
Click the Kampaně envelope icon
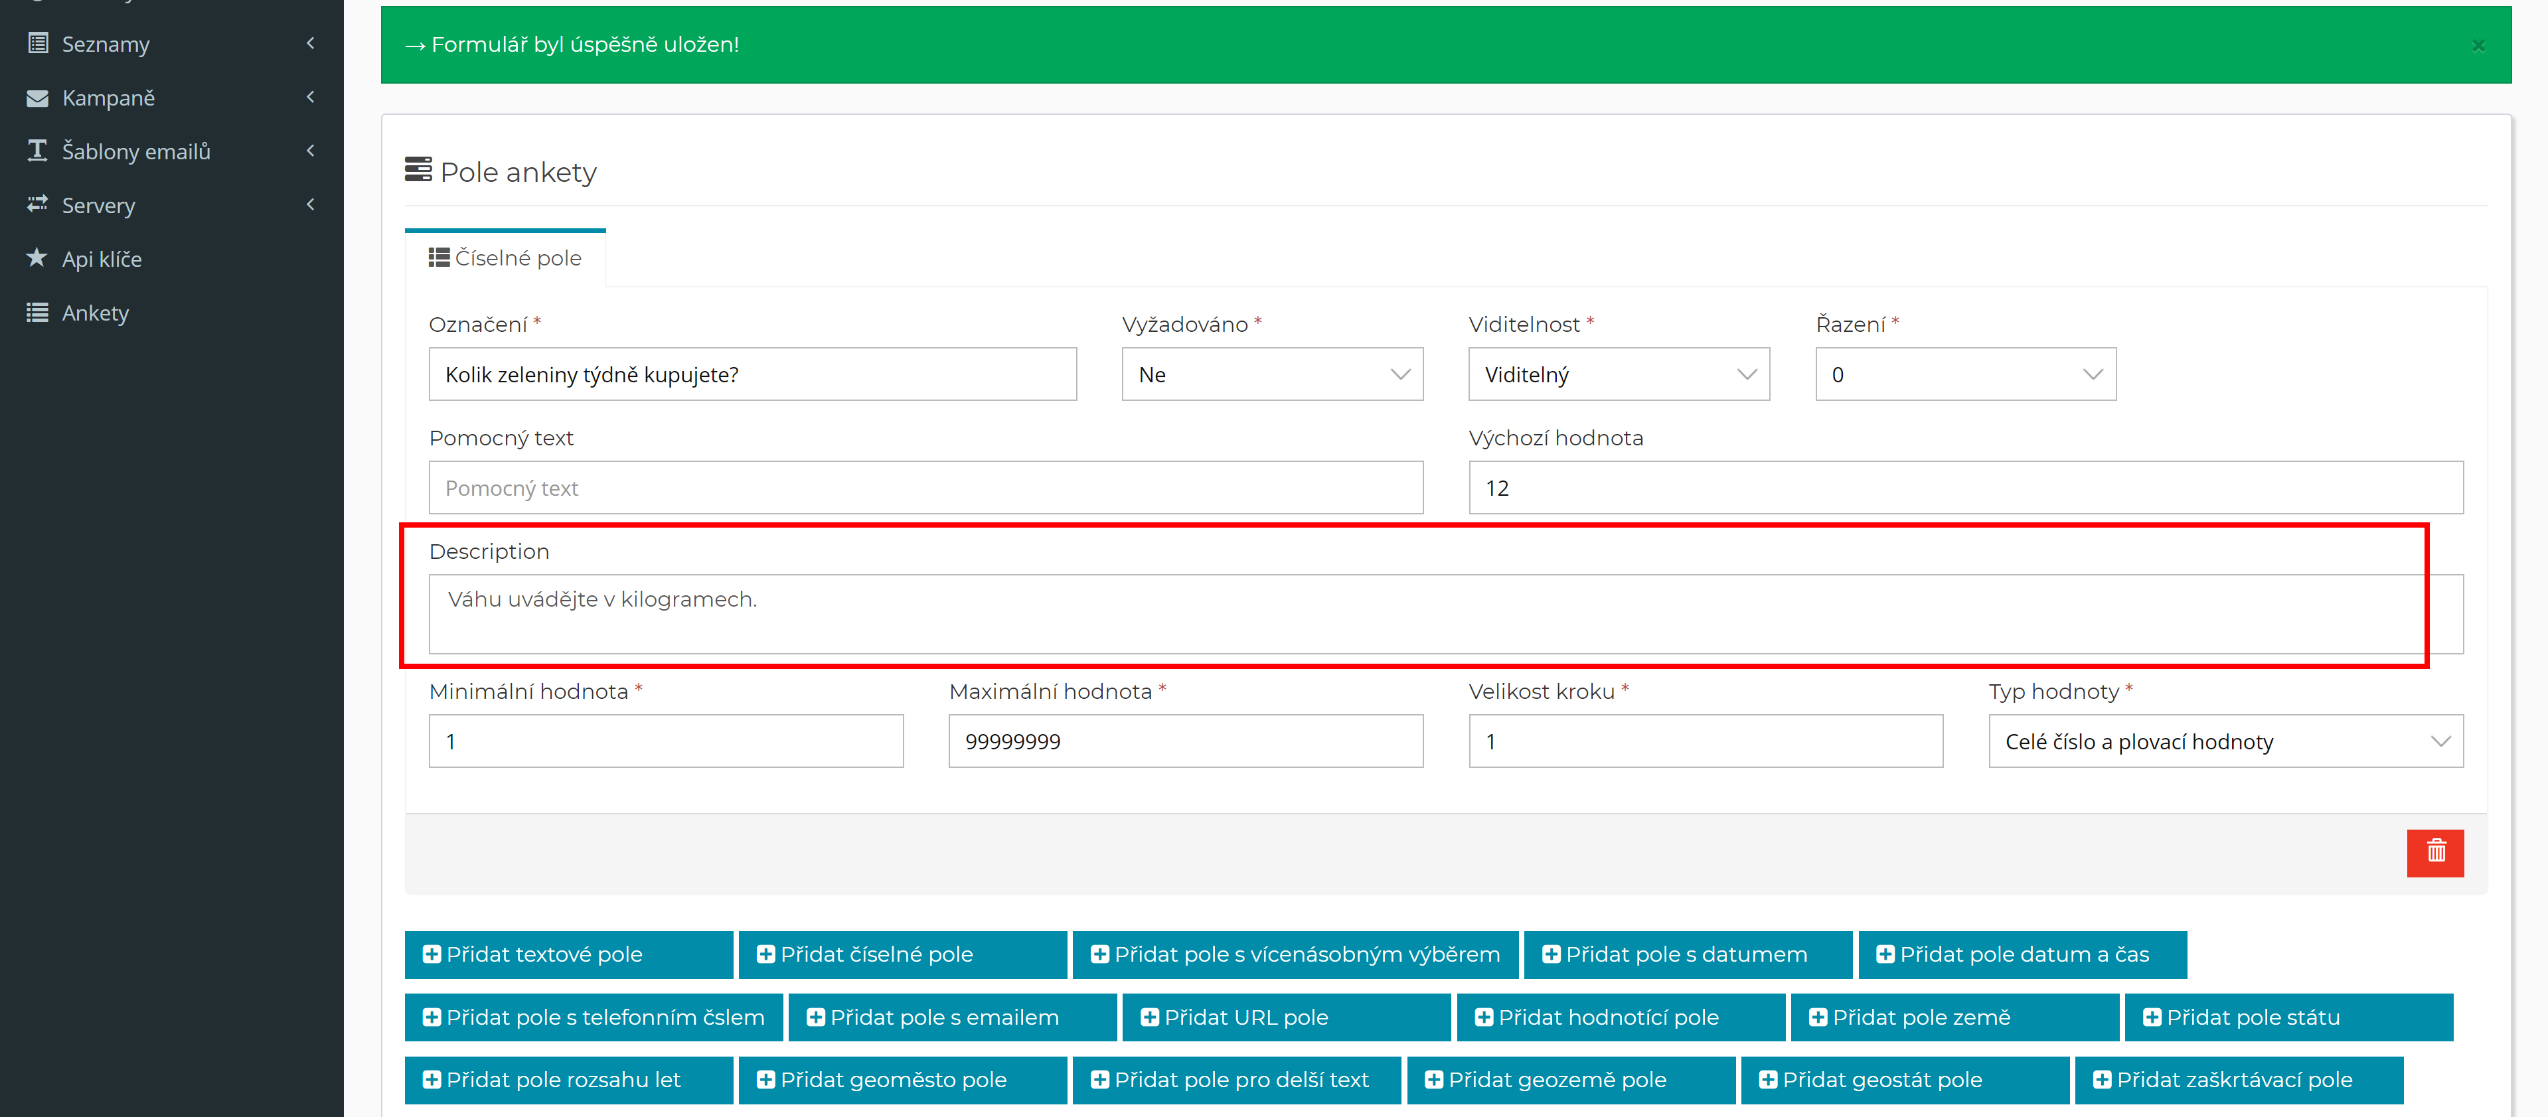tap(38, 98)
